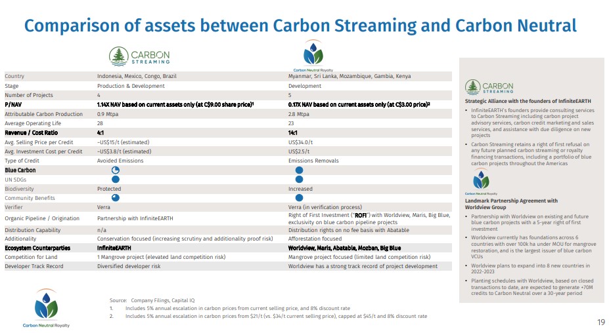This screenshot has height=333, width=609.
Task: Click 'Average Operating Life' label
Action: tap(33, 123)
